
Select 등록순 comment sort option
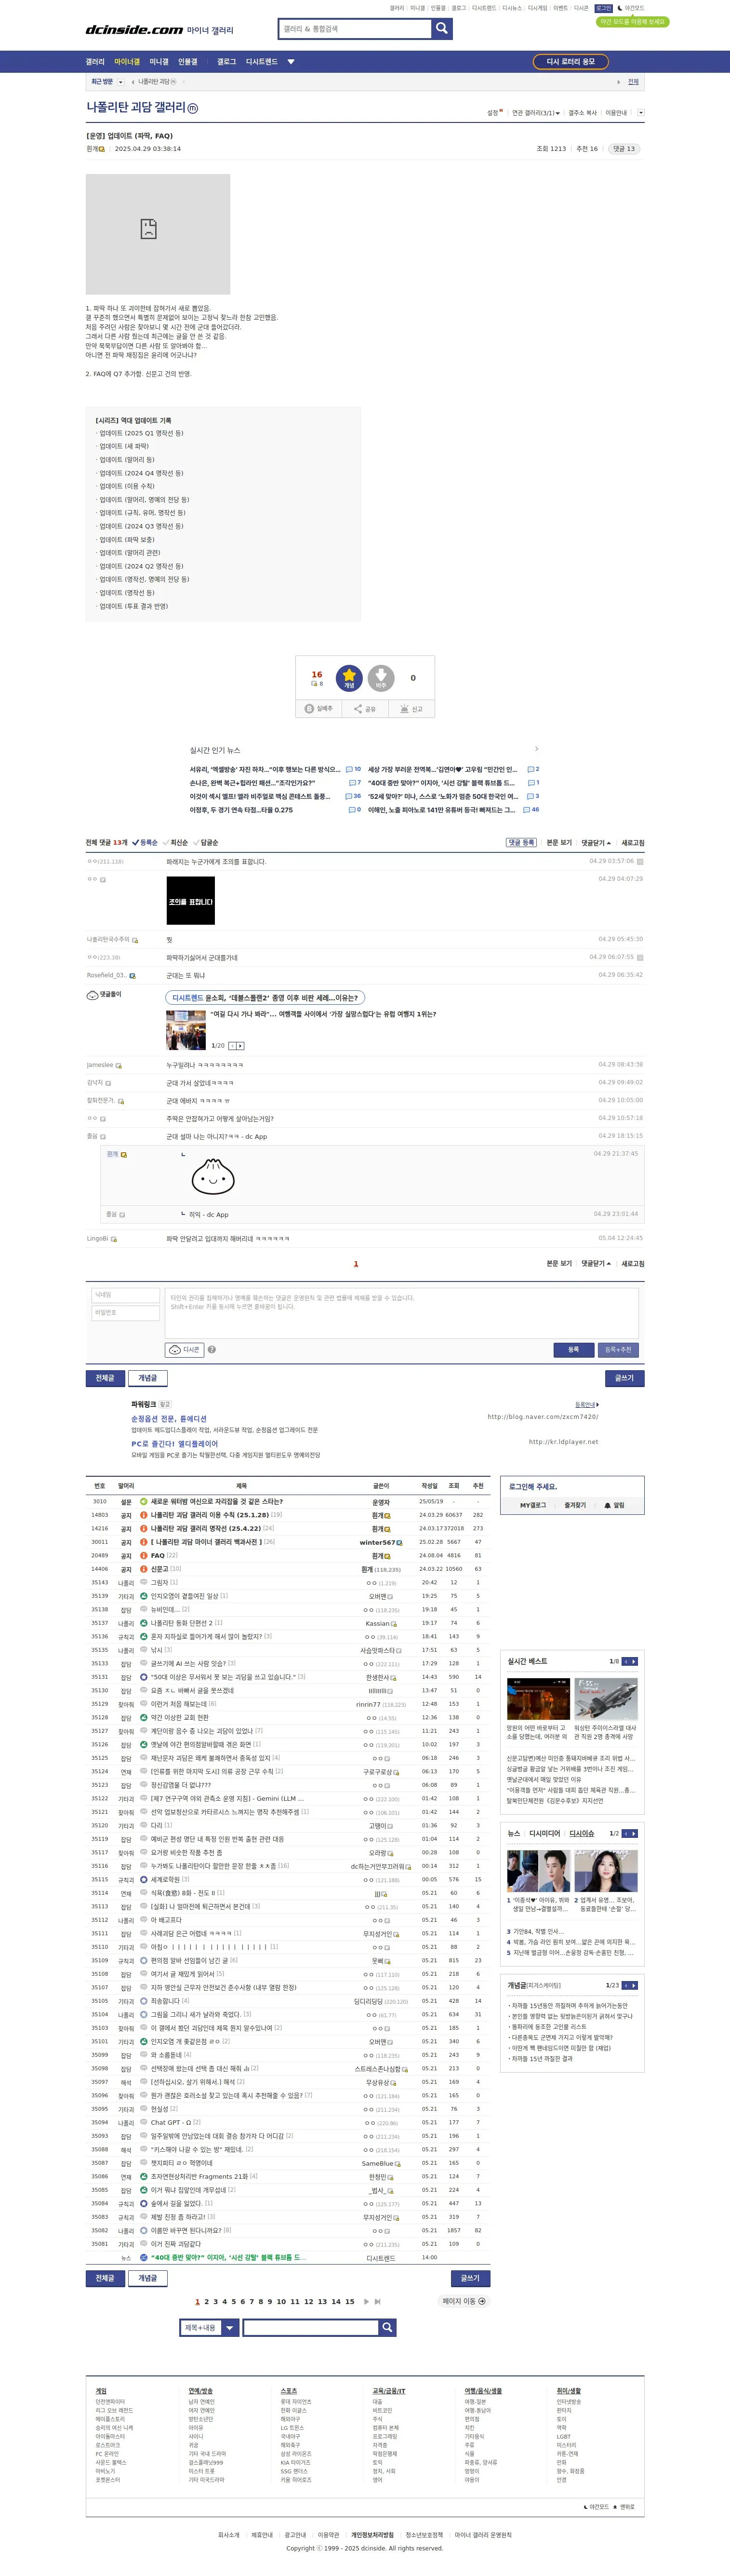pyautogui.click(x=145, y=843)
